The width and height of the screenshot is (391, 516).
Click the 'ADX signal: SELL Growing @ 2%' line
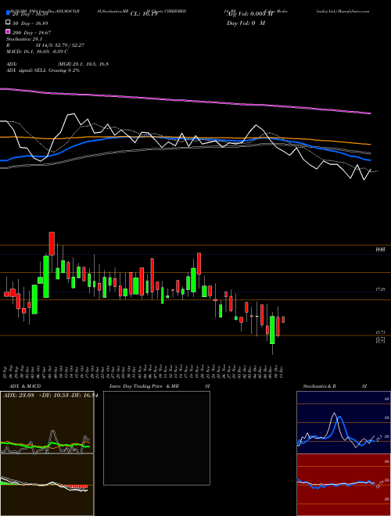click(x=43, y=70)
